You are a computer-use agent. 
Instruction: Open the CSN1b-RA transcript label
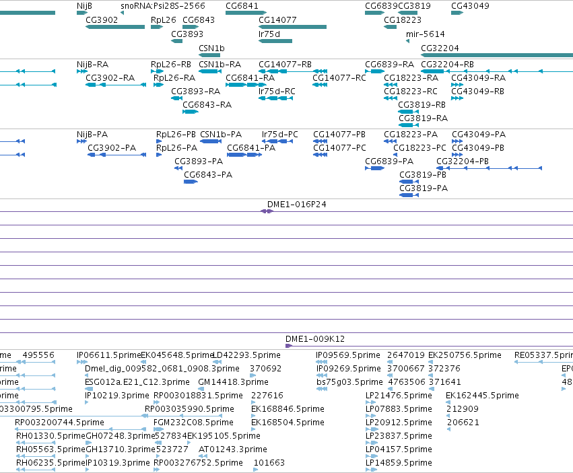click(220, 65)
